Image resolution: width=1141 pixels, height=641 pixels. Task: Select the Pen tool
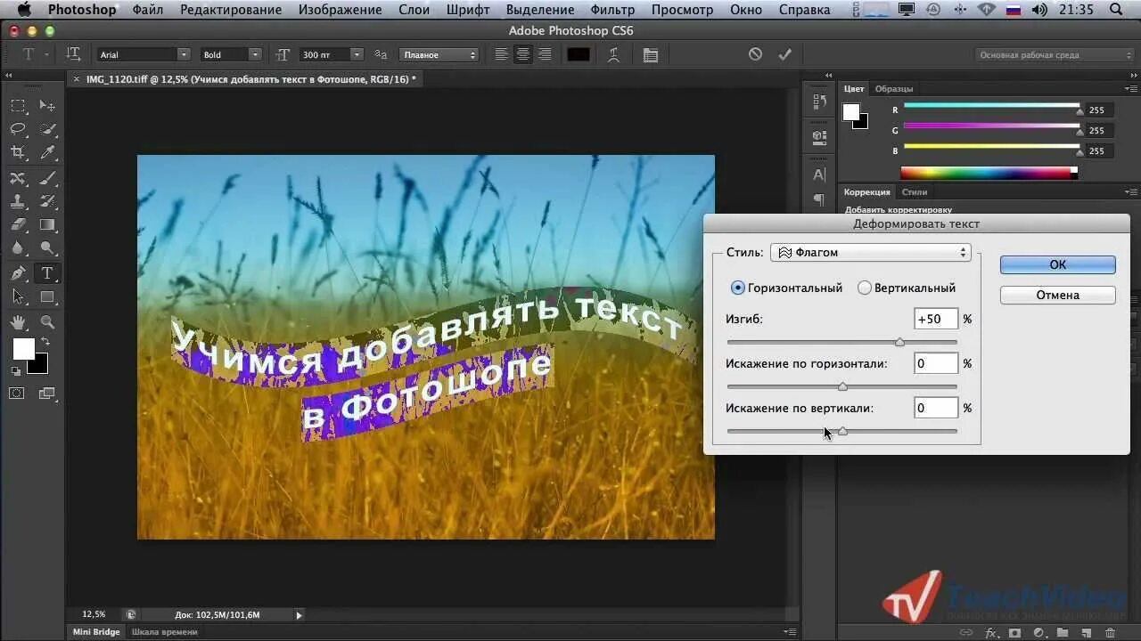tap(18, 273)
